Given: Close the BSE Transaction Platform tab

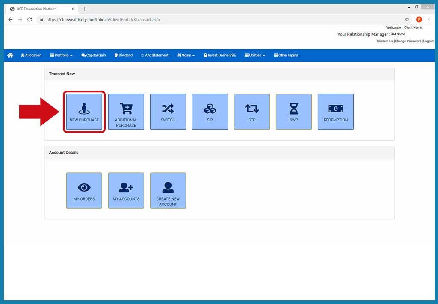Looking at the screenshot, I should 73,9.
